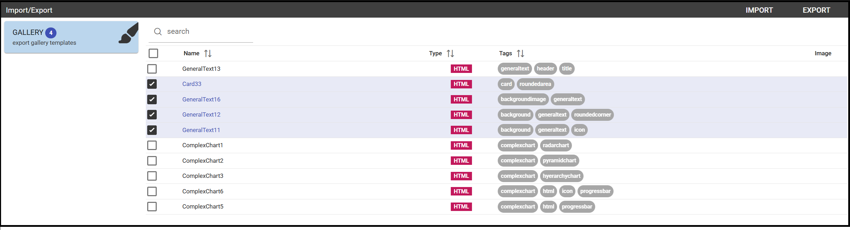Click the Gallery count badge showing 4

tap(51, 33)
